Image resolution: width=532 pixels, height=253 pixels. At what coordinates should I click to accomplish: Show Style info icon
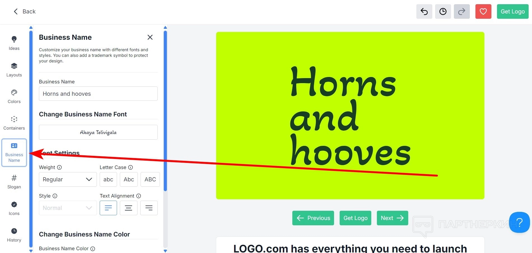[55, 196]
